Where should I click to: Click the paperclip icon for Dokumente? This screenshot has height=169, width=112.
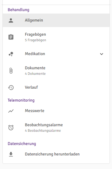click(x=11, y=71)
